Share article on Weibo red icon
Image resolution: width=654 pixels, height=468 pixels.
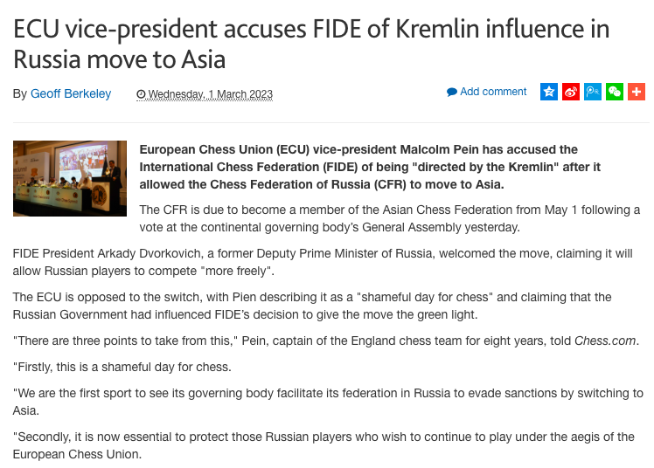571,92
